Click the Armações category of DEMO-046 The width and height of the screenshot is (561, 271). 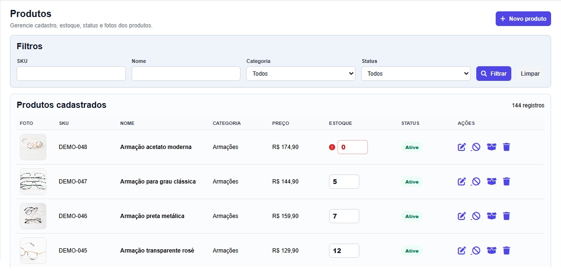coord(225,216)
